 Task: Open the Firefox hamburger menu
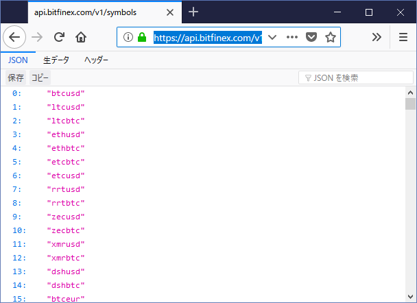[403, 37]
